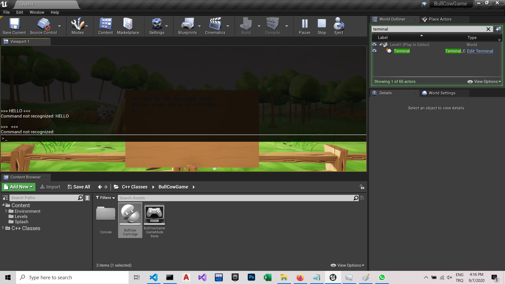Expand the C++ Classes tree folder
The image size is (505, 284).
click(x=3, y=228)
